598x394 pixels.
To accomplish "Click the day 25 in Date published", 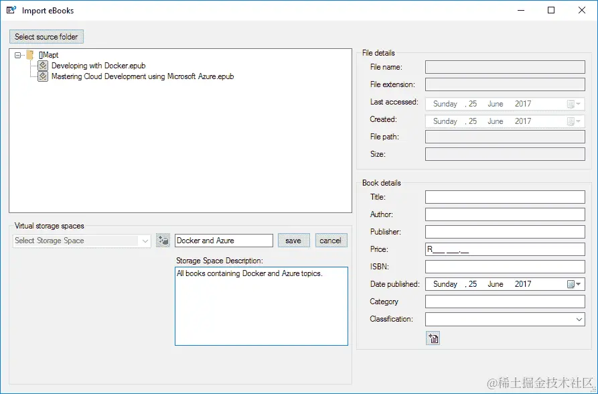I will [x=473, y=284].
